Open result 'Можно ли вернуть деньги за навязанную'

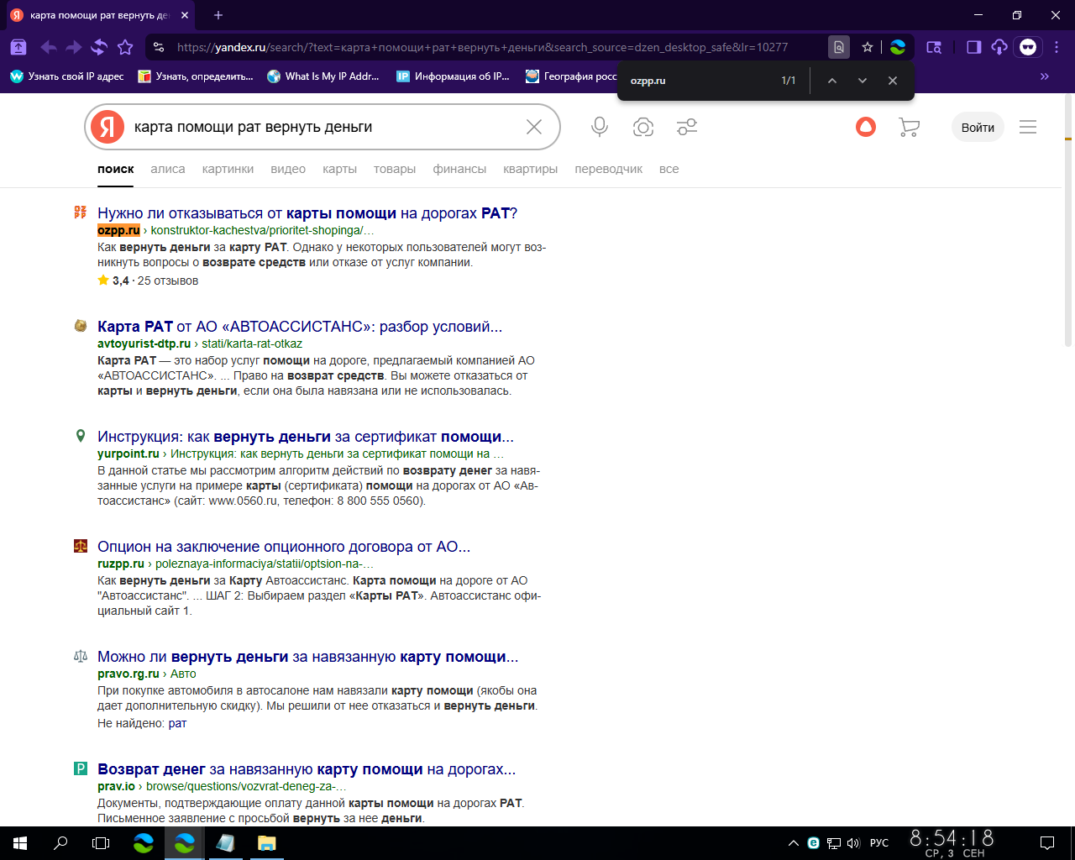(308, 657)
